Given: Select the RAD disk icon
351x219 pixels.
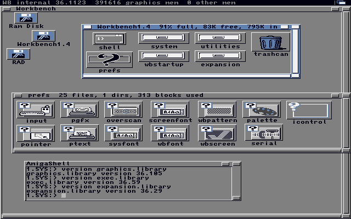Looking at the screenshot, I should (18, 54).
